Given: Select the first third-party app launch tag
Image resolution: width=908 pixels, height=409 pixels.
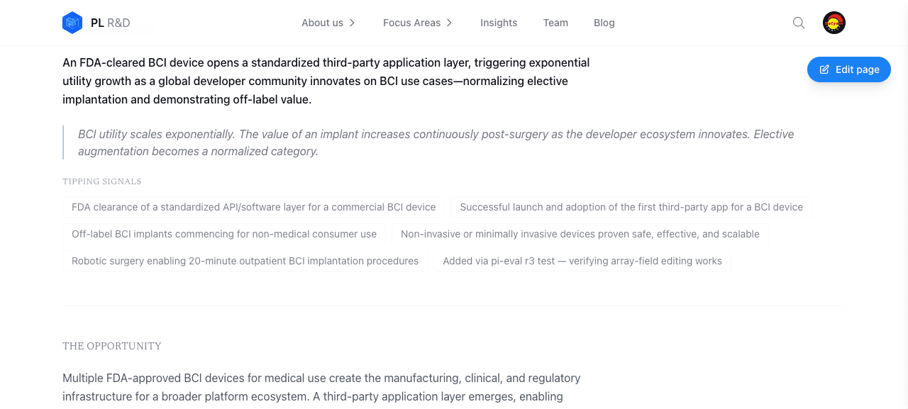Looking at the screenshot, I should [631, 207].
